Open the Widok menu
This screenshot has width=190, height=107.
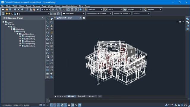[x=15, y=6]
